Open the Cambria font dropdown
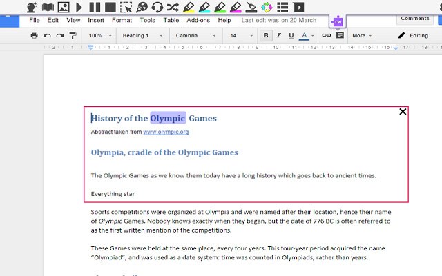Screen dimensions: 442x276 point(195,36)
